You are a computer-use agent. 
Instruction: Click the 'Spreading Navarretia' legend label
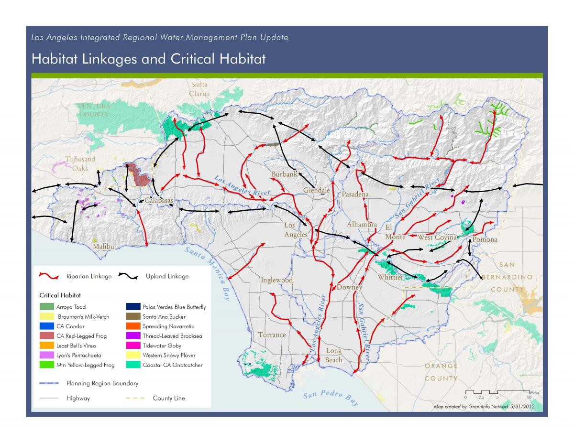169,326
